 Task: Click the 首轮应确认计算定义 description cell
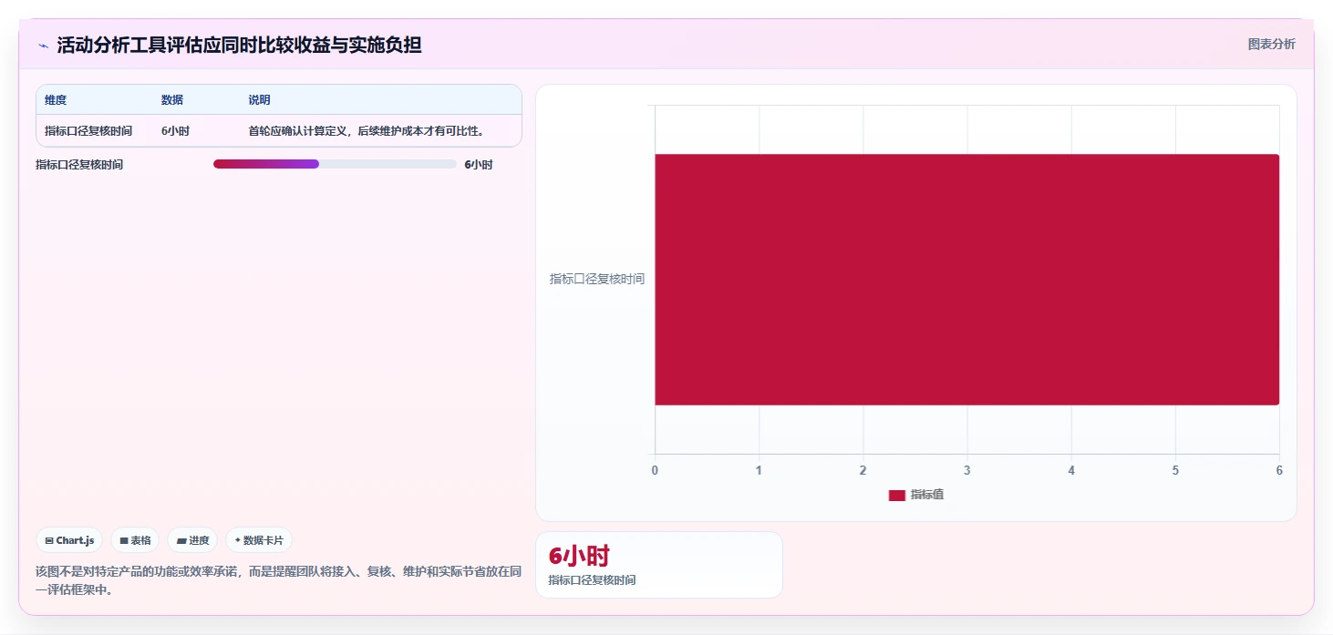coord(366,131)
